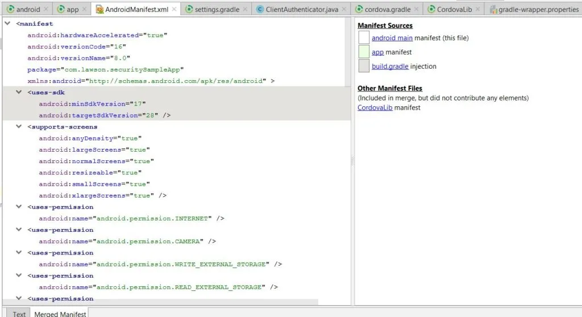Click the file icon on the gradle-wrapper.properties tab
The image size is (582, 317).
(x=493, y=10)
